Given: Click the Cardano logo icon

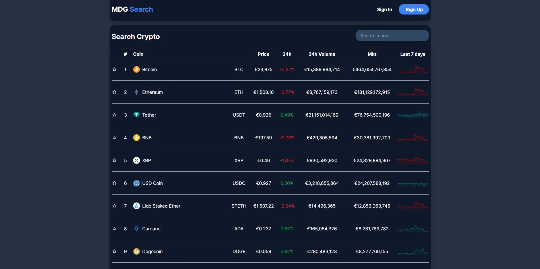Looking at the screenshot, I should point(137,229).
